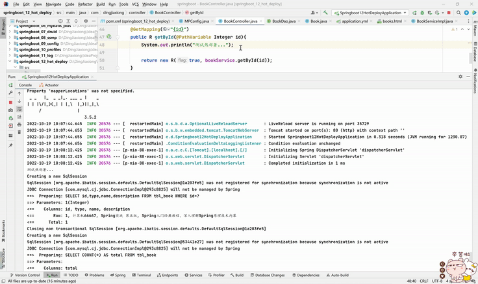Open the Bookmarks side panel
This screenshot has width=478, height=284.
coord(3,231)
